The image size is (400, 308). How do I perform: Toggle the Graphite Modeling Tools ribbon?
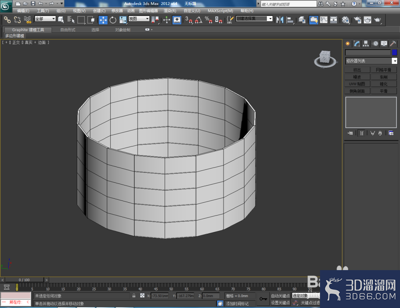(314, 20)
